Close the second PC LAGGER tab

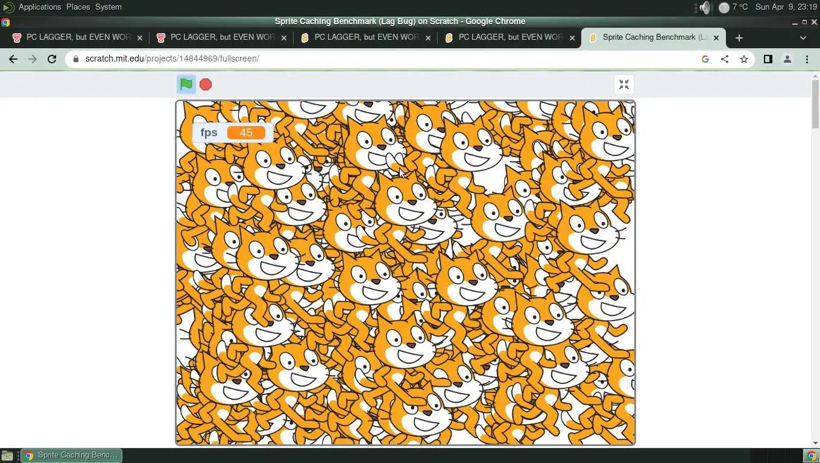284,37
